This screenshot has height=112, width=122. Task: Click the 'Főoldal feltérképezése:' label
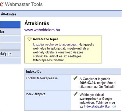tap(42, 78)
